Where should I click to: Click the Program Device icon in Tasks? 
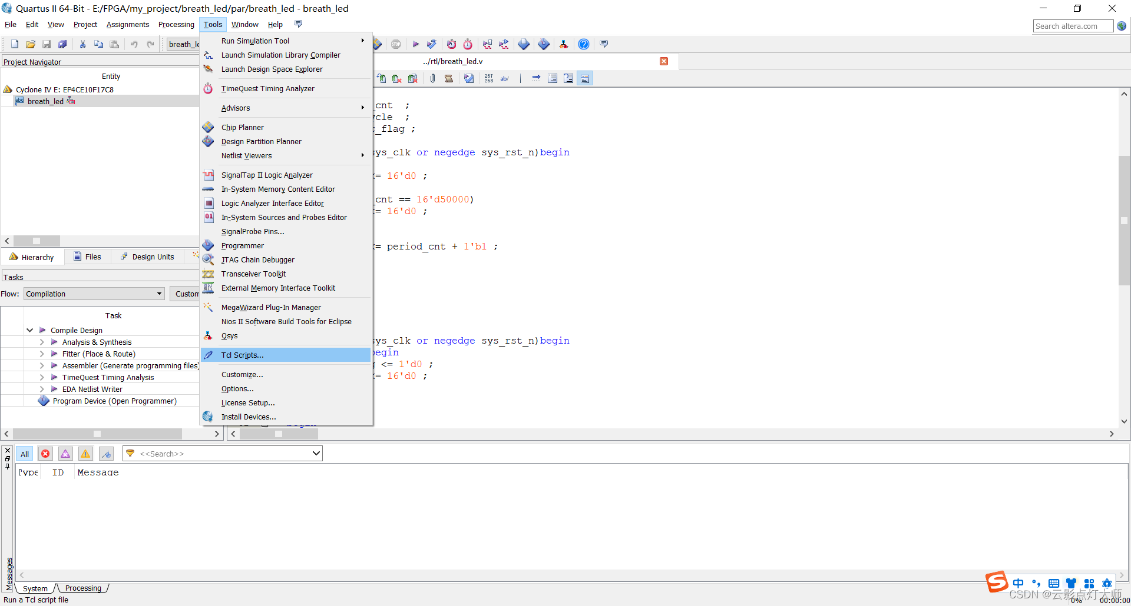pyautogui.click(x=44, y=401)
